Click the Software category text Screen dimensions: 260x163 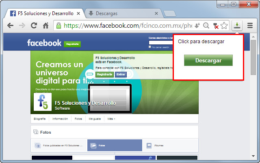point(62,108)
